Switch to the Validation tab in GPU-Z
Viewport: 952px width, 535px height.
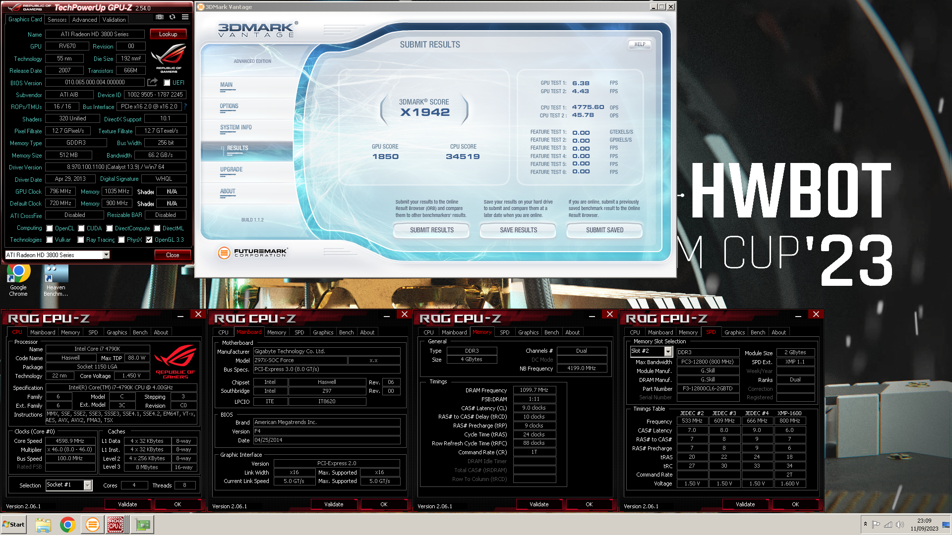[x=114, y=20]
